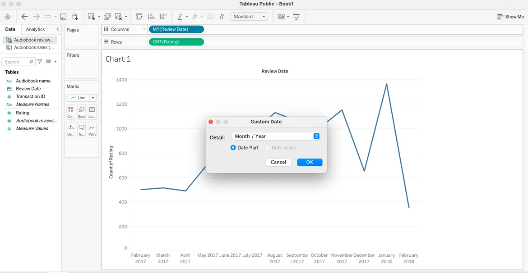Expand the Line mark type dropdown
Image resolution: width=528 pixels, height=273 pixels.
[x=93, y=98]
